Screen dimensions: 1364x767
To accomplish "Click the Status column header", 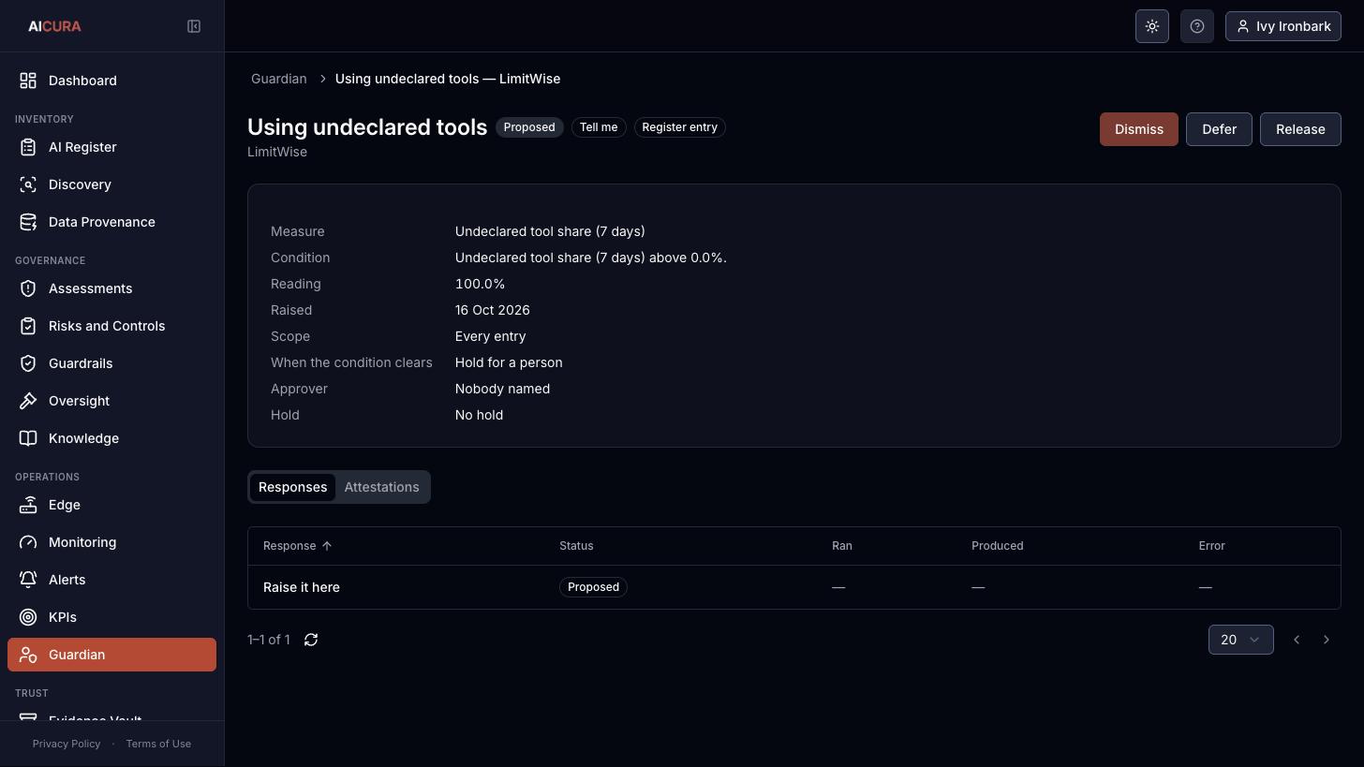I will [x=576, y=546].
